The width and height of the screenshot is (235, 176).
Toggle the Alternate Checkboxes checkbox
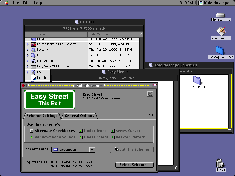pyautogui.click(x=32, y=131)
